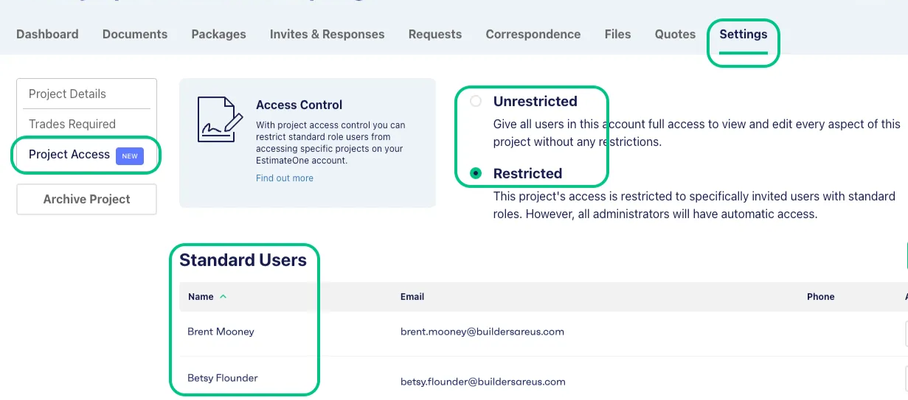Open Trades Required in the sidebar
This screenshot has height=400, width=908.
[x=72, y=124]
